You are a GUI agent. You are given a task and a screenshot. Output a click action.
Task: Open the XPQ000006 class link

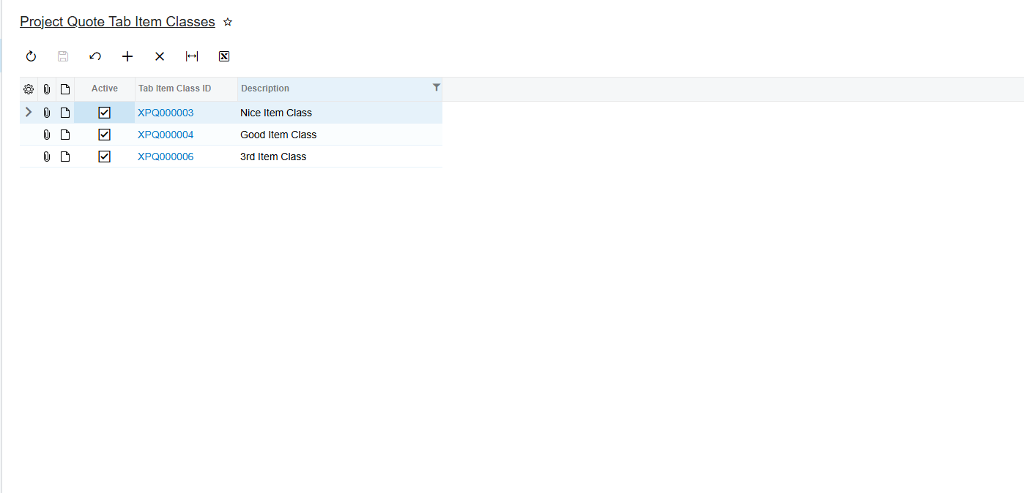[166, 157]
